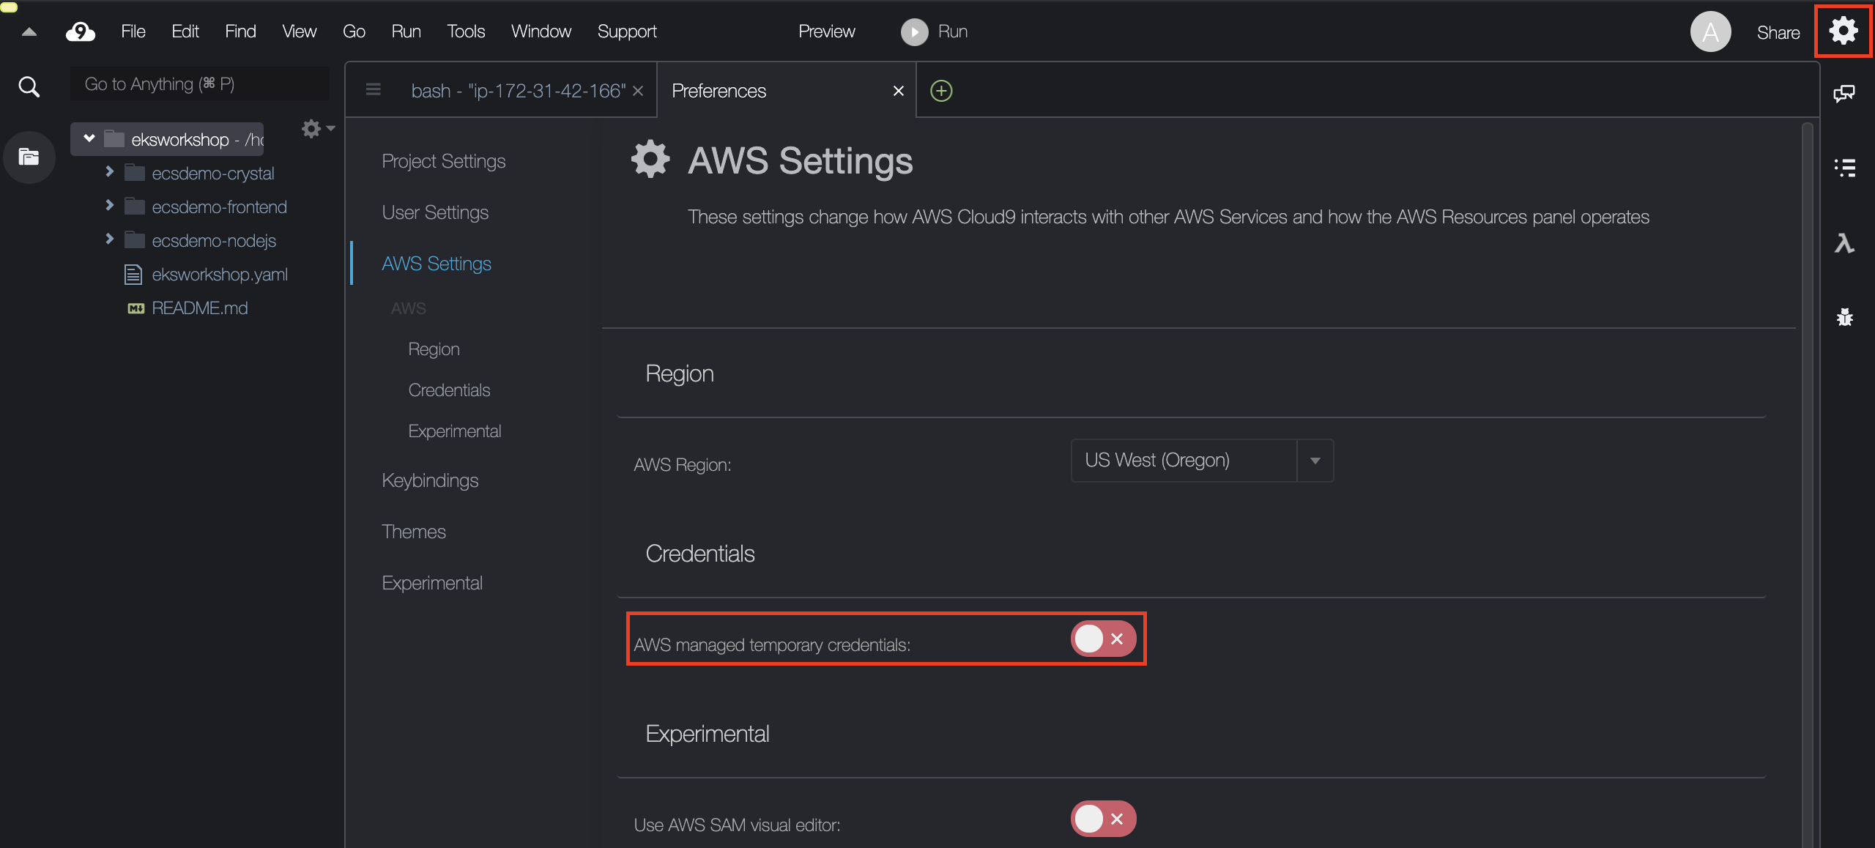This screenshot has height=848, width=1875.
Task: Click the search magnifier icon
Action: pos(29,86)
